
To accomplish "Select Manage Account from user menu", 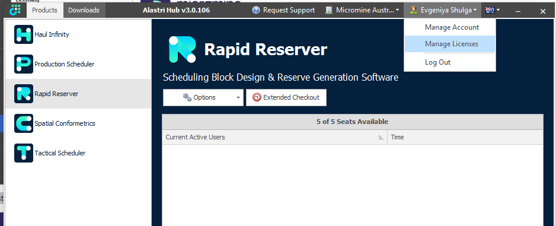I will 450,27.
